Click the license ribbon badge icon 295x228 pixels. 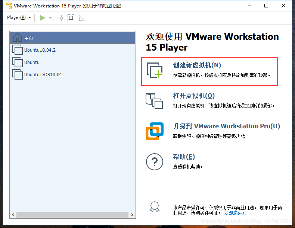[x=155, y=207]
